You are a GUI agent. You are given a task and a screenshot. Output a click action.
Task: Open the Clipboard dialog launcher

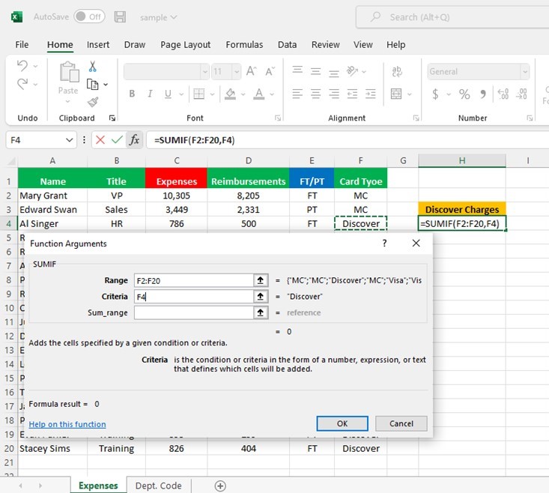[112, 118]
